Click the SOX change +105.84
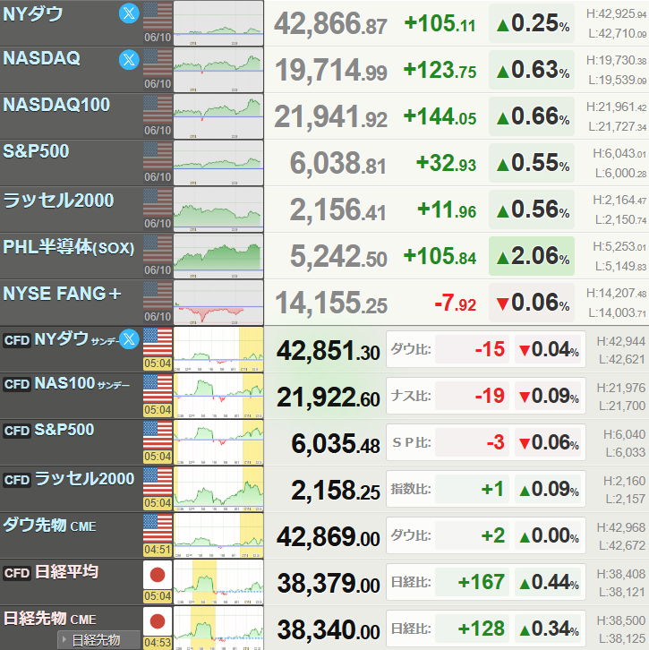Screen dimensions: 649x650 coord(440,256)
